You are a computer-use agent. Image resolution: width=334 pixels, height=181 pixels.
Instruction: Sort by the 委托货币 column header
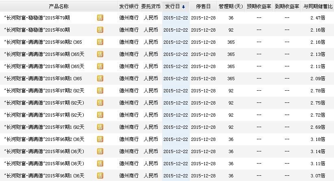[x=151, y=6]
